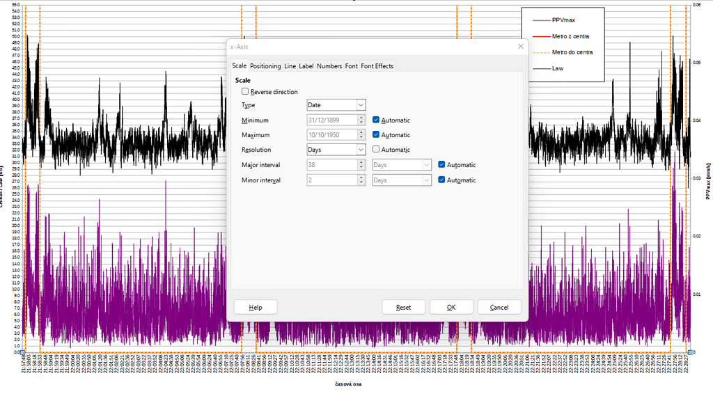Click the Major interval value field
This screenshot has height=394, width=713.
click(332, 165)
